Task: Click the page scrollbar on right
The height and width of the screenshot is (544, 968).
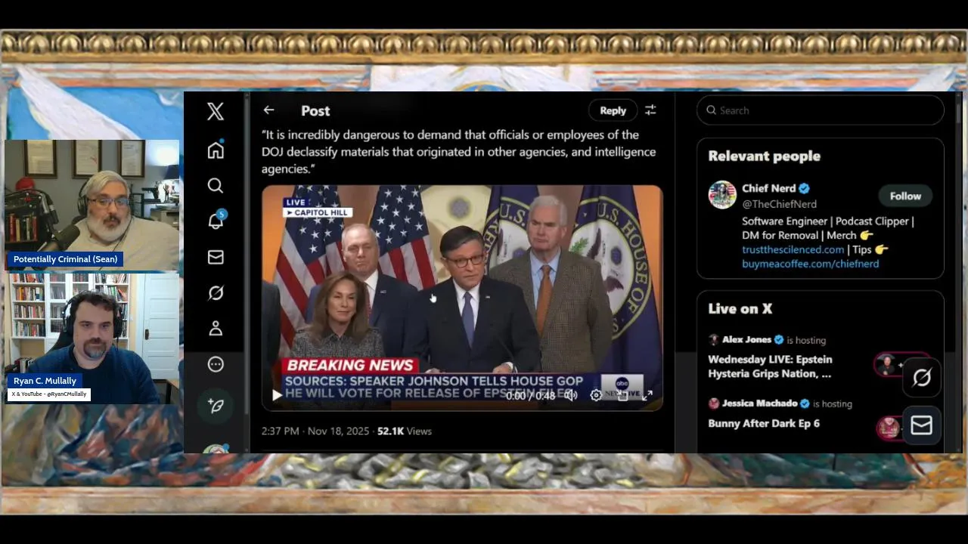Action: tap(958, 113)
